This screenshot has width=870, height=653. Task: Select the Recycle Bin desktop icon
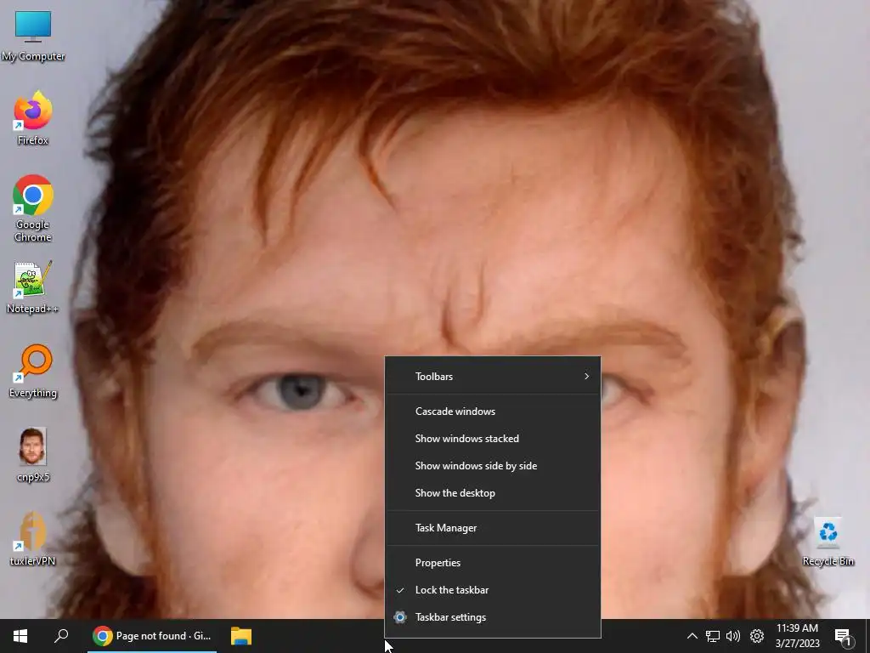[828, 542]
